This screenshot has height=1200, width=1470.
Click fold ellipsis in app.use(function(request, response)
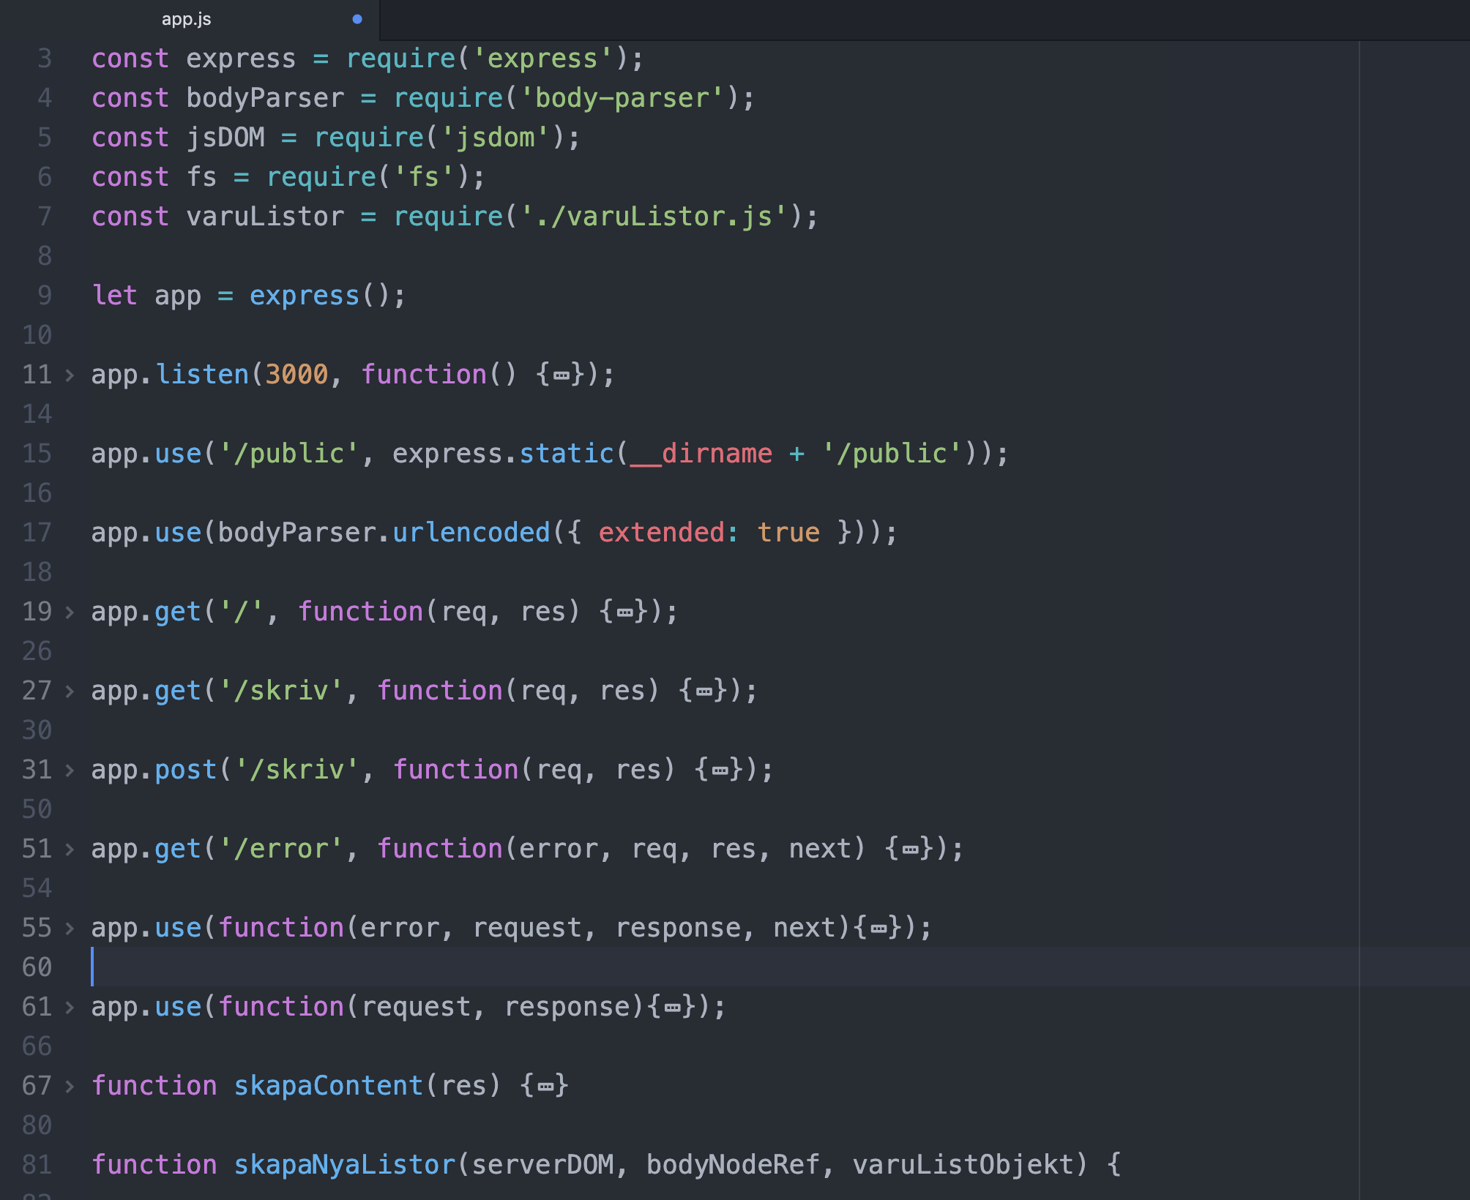pos(672,1008)
